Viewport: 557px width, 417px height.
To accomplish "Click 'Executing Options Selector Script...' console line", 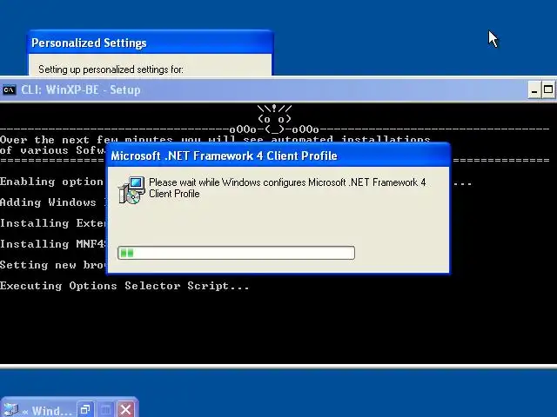I will [124, 286].
